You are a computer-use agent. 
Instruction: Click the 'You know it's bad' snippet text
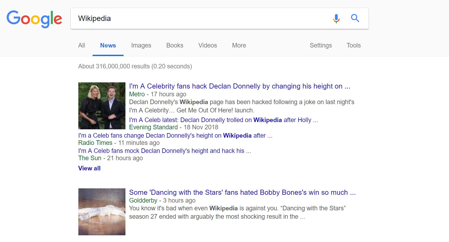tap(237, 212)
